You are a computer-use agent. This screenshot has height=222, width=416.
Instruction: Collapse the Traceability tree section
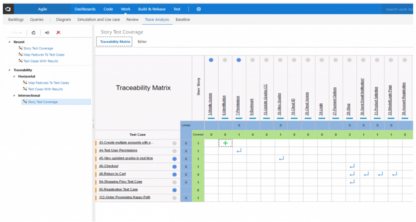[9, 70]
